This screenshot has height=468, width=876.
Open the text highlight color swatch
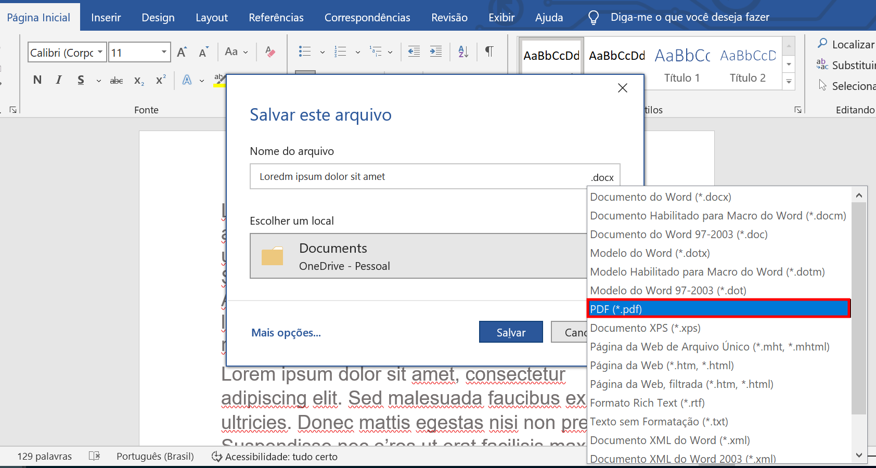[219, 80]
